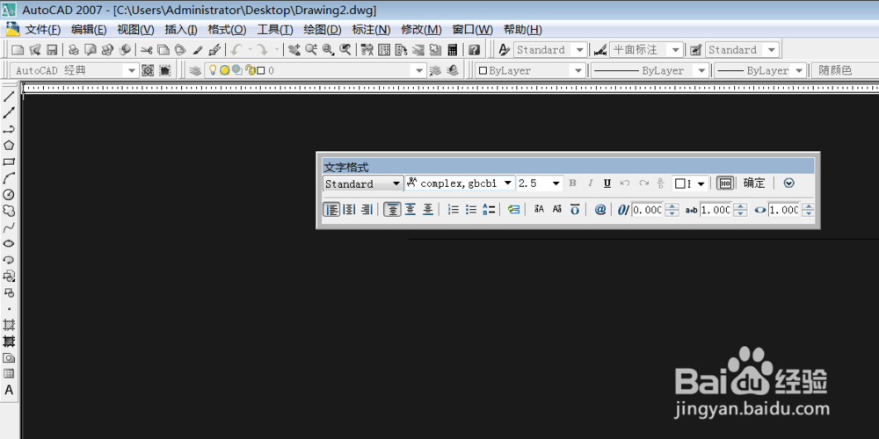Screen dimensions: 879x439
Task: Open the 随颜色 plot style dropdown
Action: click(846, 70)
